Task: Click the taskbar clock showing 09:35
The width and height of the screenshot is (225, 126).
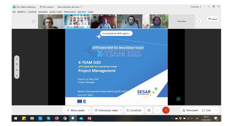Action: tap(206, 118)
